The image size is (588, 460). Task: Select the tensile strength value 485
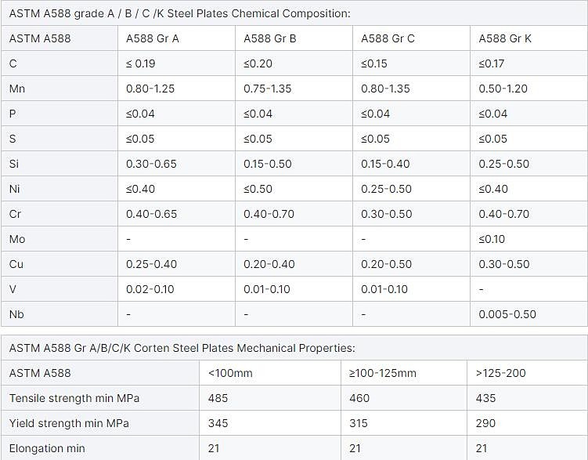point(218,398)
